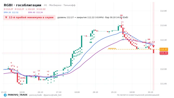Image resolution: width=174 pixels, height=98 pixels.
Task: Click the close value 'З 112.22'
Action: [41, 9]
